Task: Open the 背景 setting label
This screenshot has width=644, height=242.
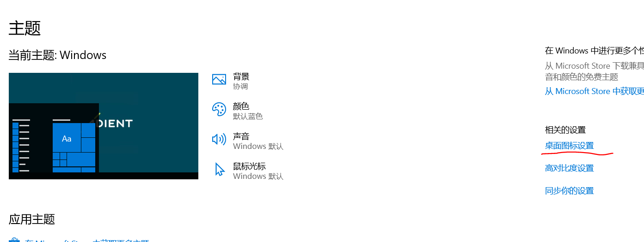Action: pos(241,77)
